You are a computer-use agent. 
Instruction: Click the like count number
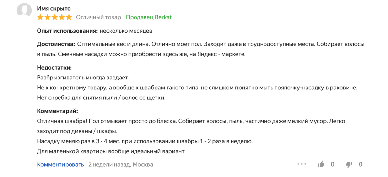[x=332, y=164]
